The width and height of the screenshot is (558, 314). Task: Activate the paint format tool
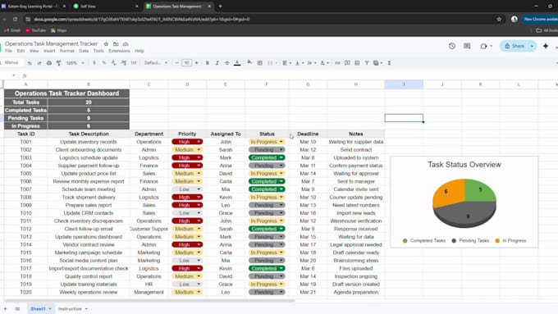pyautogui.click(x=59, y=63)
